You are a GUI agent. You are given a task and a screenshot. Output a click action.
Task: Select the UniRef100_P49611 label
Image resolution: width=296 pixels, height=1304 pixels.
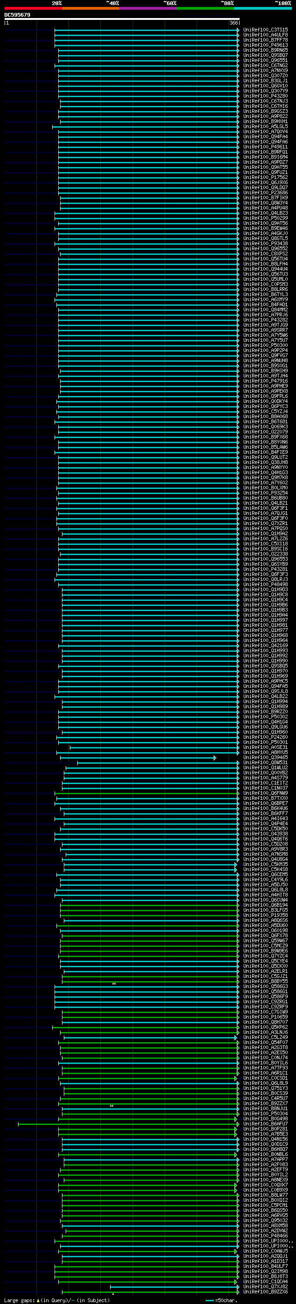265,147
